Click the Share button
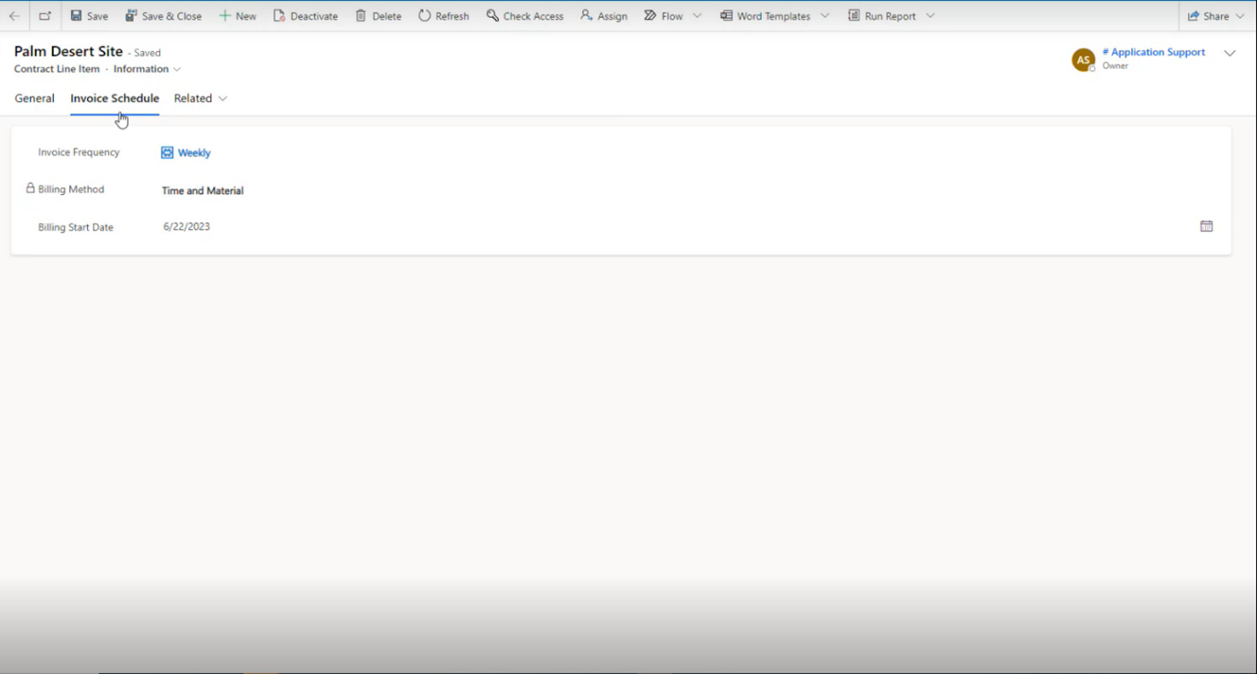 pos(1209,16)
